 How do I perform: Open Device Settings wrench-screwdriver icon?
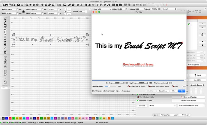[73, 5]
